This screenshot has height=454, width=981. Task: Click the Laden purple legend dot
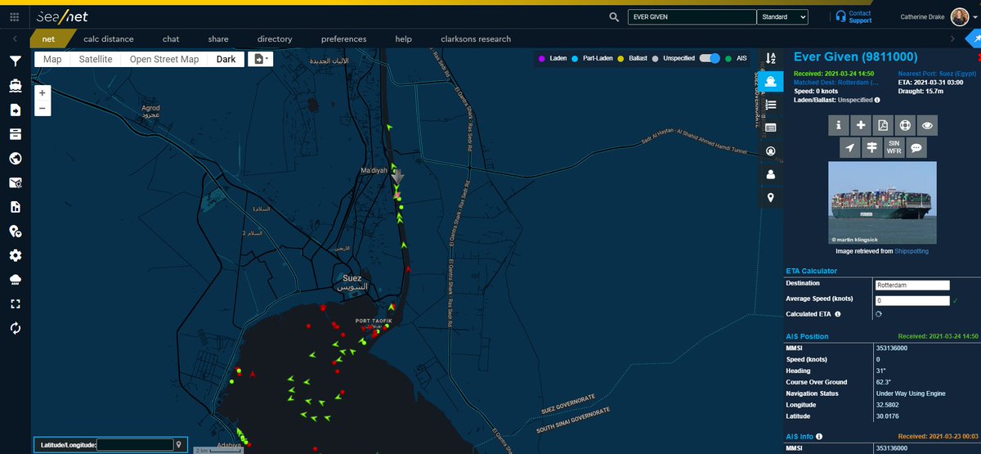click(541, 59)
